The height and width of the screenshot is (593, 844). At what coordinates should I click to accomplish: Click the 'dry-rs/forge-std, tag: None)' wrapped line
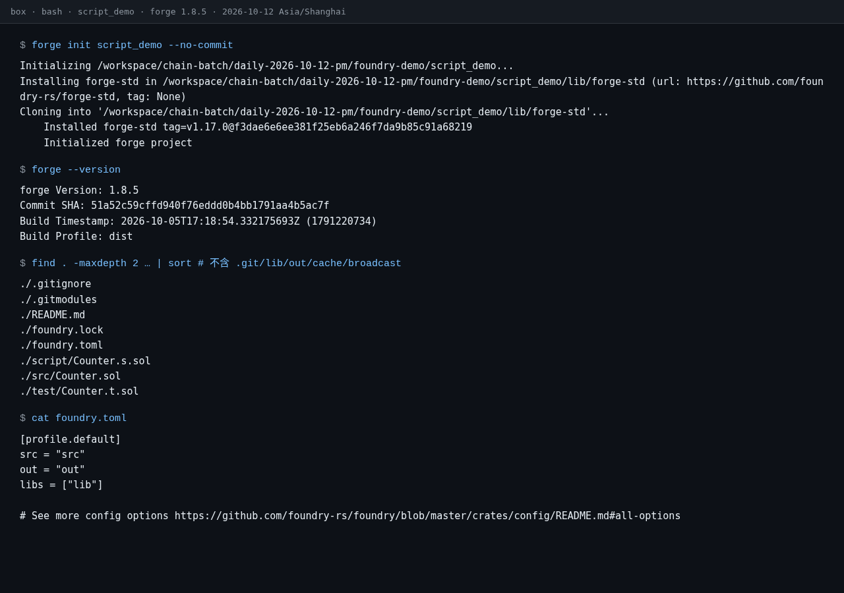(103, 97)
